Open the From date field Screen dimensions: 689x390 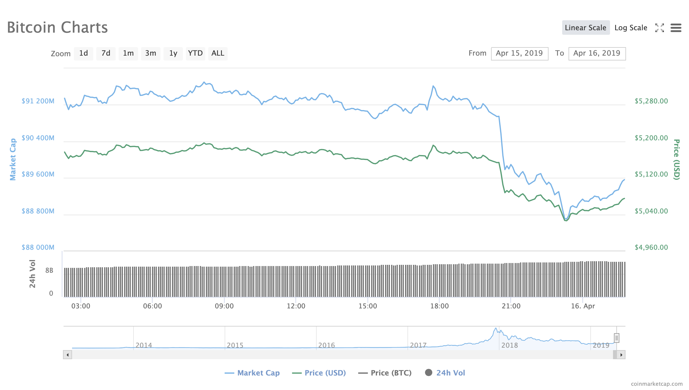click(519, 54)
